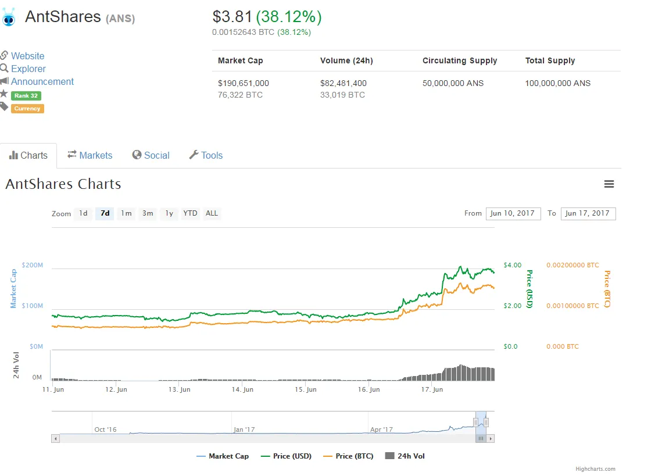Click the navigator scrollbar left arrow
Image resolution: width=662 pixels, height=476 pixels.
click(x=55, y=439)
